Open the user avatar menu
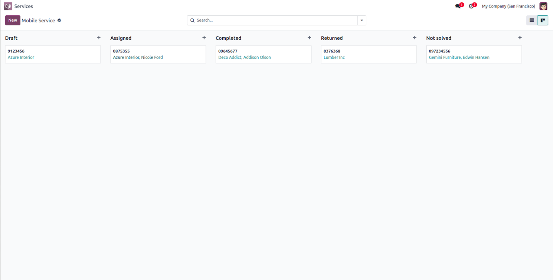 (543, 6)
